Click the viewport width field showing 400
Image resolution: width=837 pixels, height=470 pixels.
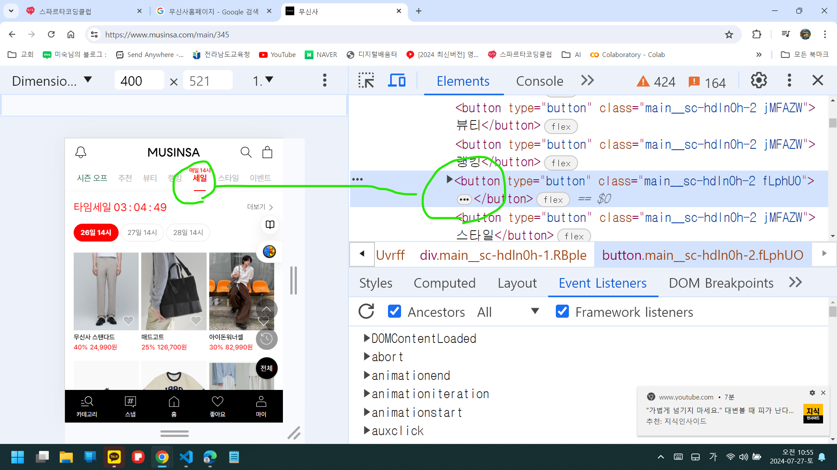[139, 81]
